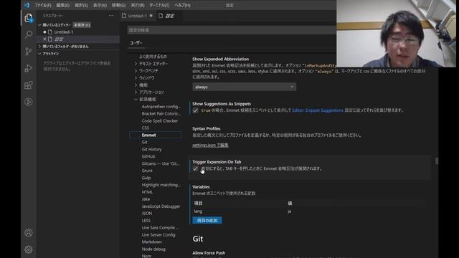This screenshot has width=459, height=258.
Task: Close the 設定 editor in open editors list
Action: (x=44, y=39)
